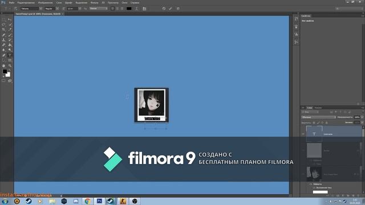Toggle lock all for layer
365x205 pixels.
point(326,123)
